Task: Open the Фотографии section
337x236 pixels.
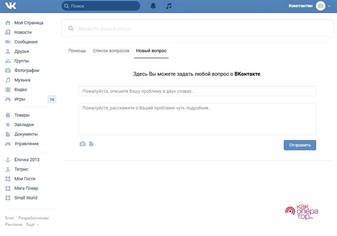Action: pos(26,70)
